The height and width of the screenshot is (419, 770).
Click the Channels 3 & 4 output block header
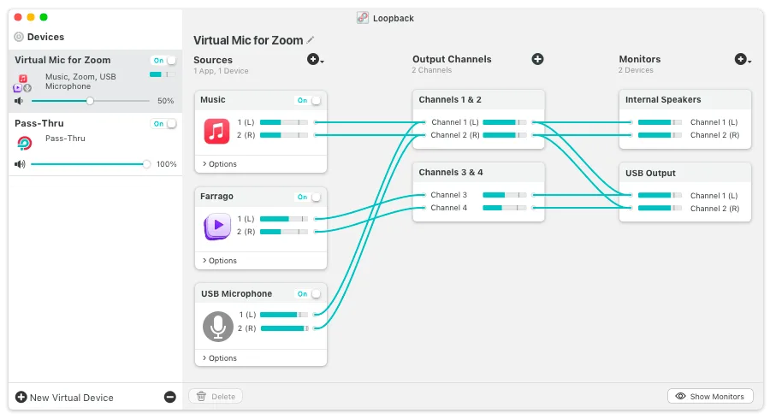479,172
